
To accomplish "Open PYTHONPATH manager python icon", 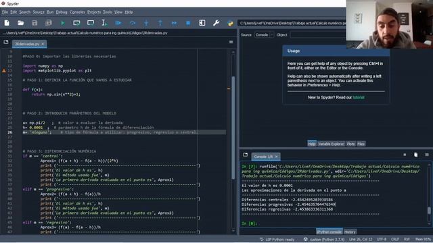I will click(x=230, y=23).
